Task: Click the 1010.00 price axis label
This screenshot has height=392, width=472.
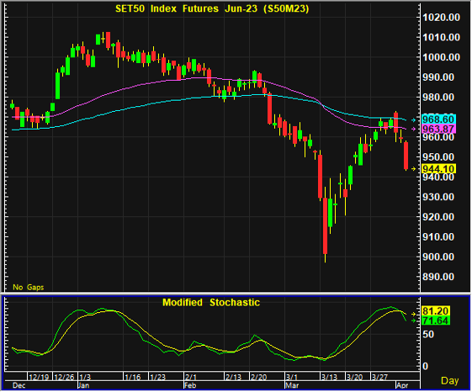Action: pos(442,37)
